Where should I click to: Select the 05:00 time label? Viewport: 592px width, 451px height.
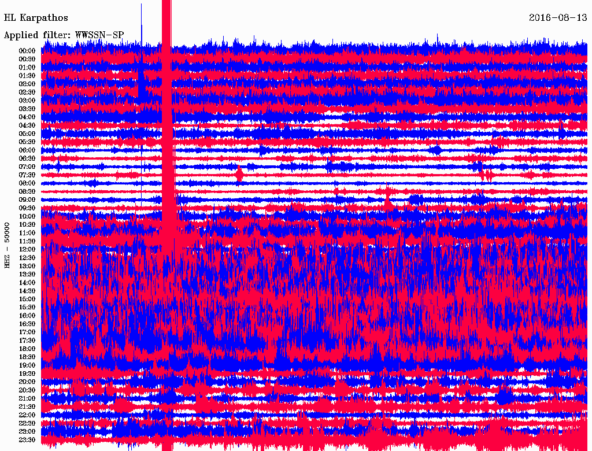coord(27,134)
